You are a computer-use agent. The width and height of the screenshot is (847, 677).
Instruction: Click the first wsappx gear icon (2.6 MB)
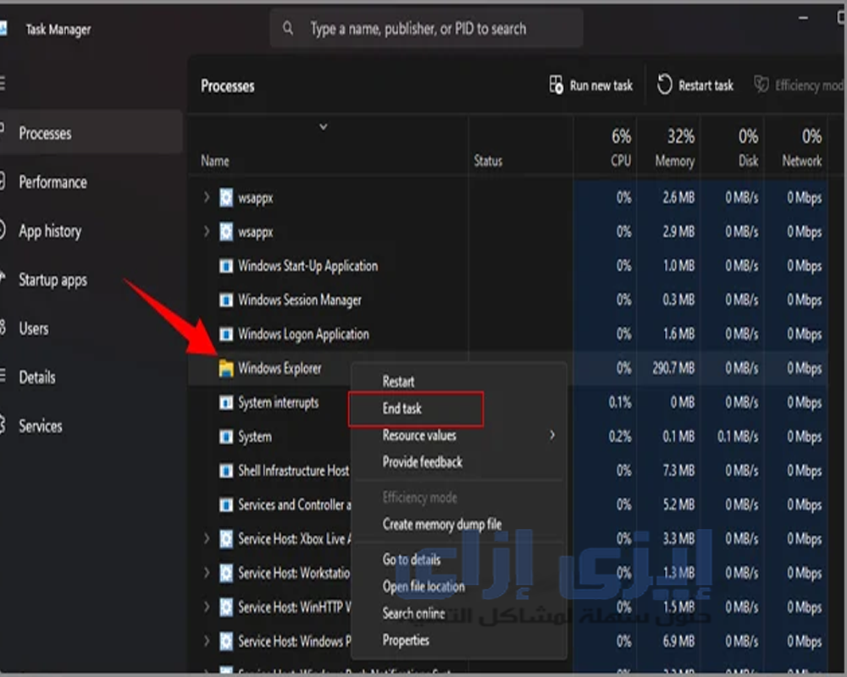coord(226,197)
